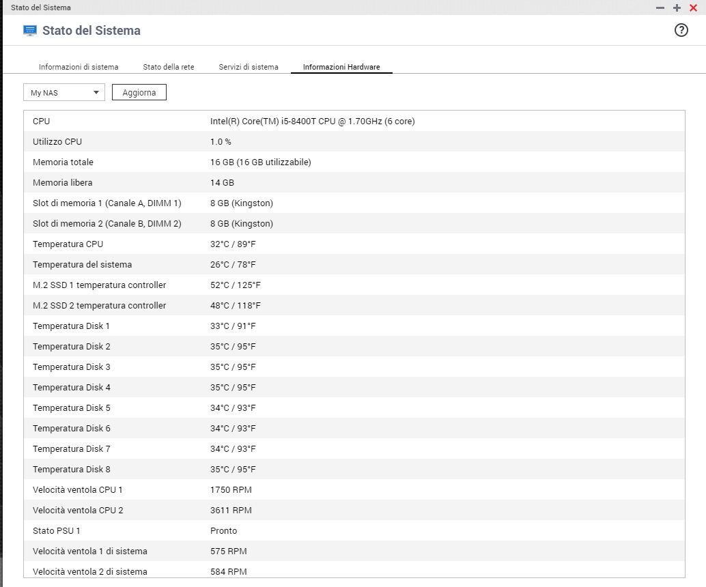Open the Stato della rete tab
This screenshot has height=587, width=706.
[x=168, y=67]
